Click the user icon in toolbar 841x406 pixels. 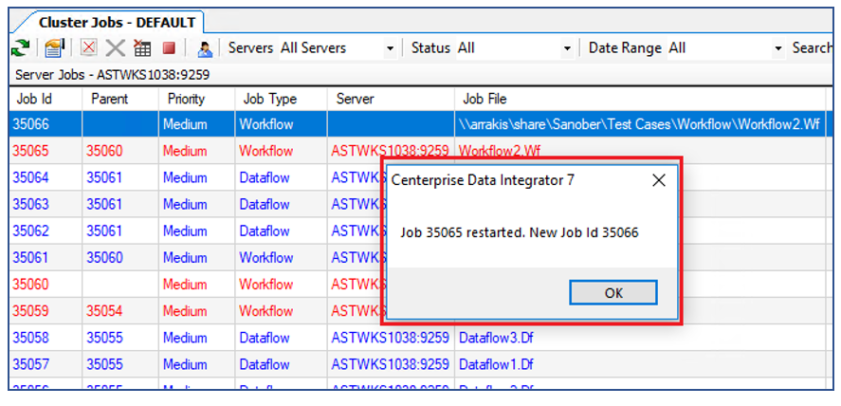pyautogui.click(x=204, y=48)
